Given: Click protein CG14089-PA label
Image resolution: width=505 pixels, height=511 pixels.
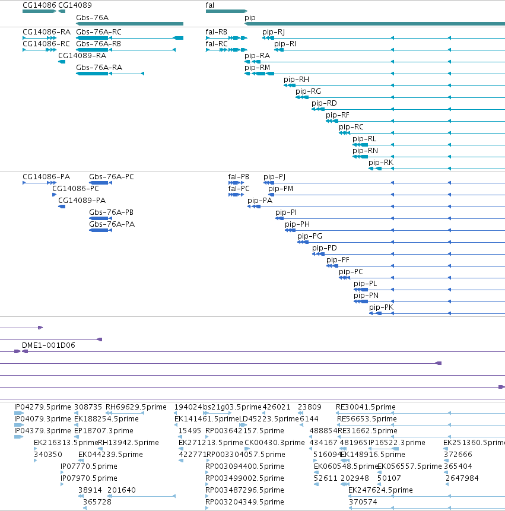Looking at the screenshot, I should (82, 201).
